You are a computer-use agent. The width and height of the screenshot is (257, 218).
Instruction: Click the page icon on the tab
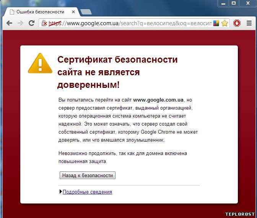click(12, 12)
